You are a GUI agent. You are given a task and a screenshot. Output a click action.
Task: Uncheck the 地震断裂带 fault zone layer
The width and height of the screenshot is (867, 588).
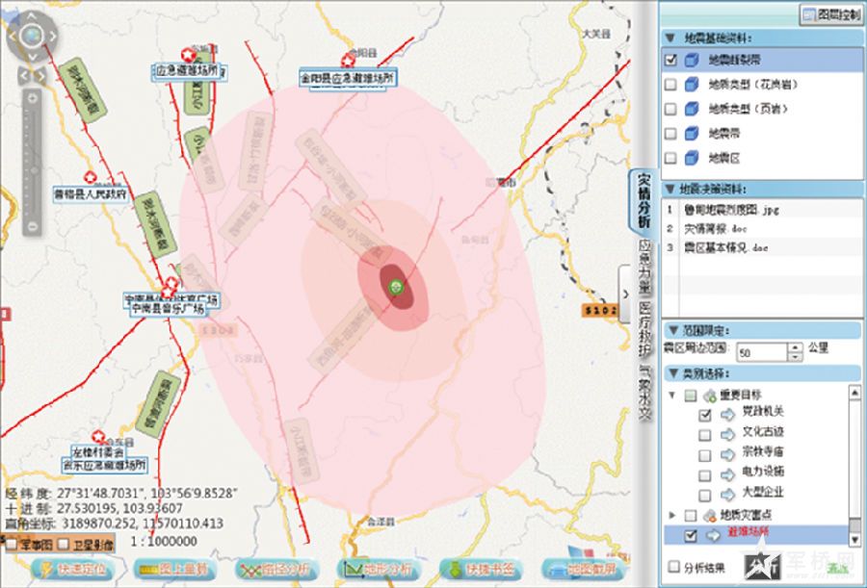point(671,60)
